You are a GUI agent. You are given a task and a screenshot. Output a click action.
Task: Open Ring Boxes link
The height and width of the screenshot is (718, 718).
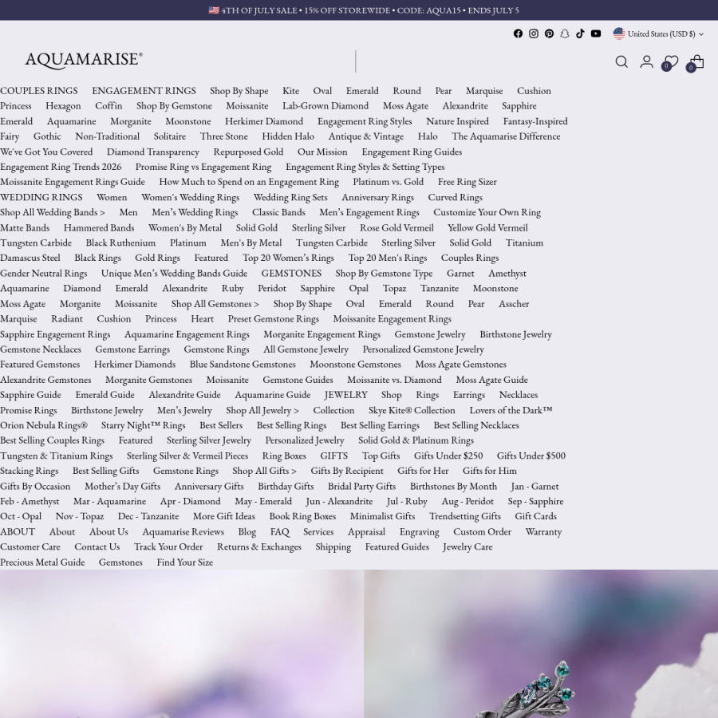click(x=284, y=456)
